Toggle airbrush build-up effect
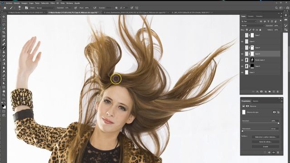This screenshot has height=163, width=290. (x=95, y=8)
